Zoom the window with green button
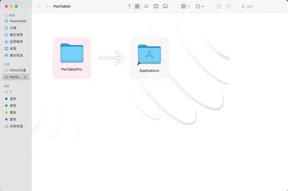Image resolution: width=288 pixels, height=191 pixels. pos(16,6)
